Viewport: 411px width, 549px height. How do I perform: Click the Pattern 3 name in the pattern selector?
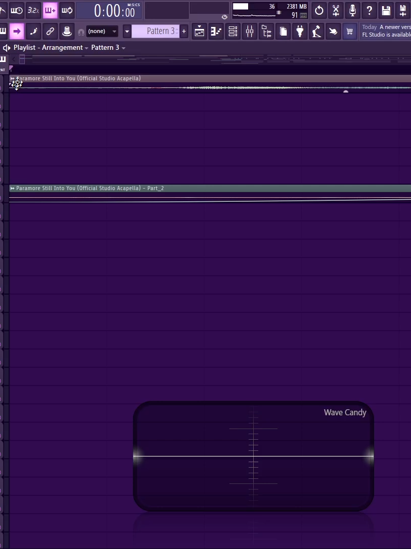pos(160,31)
